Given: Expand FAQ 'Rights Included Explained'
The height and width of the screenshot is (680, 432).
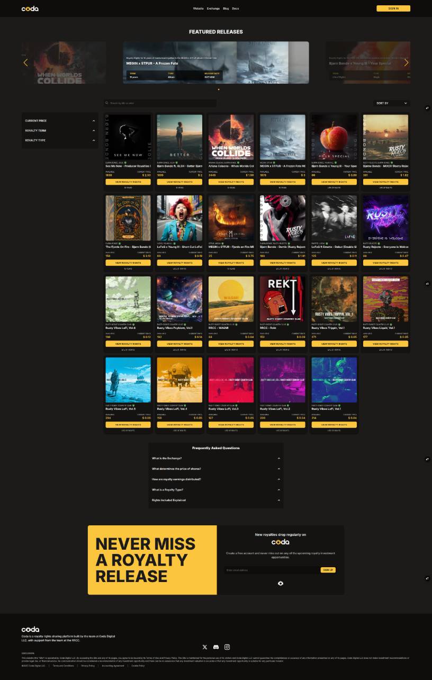Looking at the screenshot, I should point(216,500).
